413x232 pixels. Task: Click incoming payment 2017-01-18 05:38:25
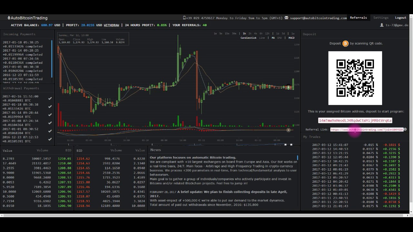pyautogui.click(x=21, y=42)
